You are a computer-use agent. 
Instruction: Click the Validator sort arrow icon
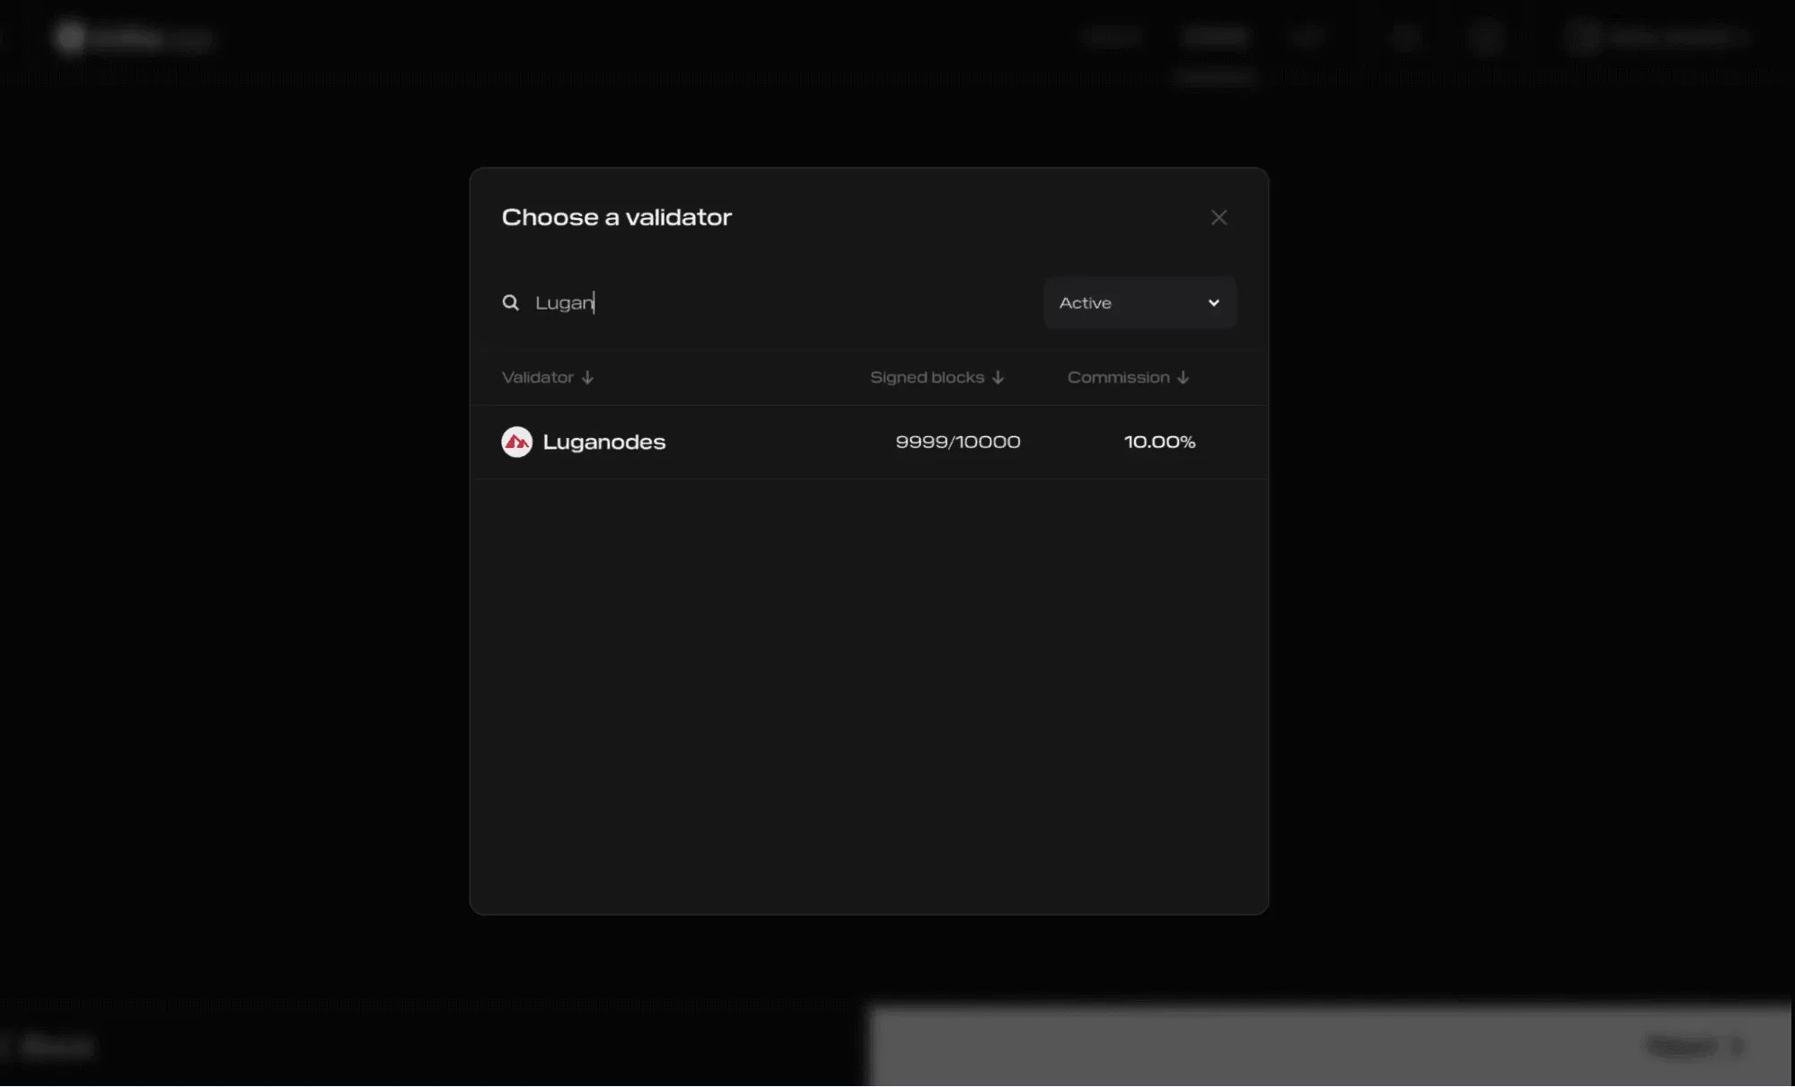(587, 378)
